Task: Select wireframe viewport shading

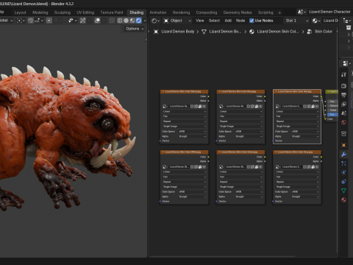Action: point(120,21)
